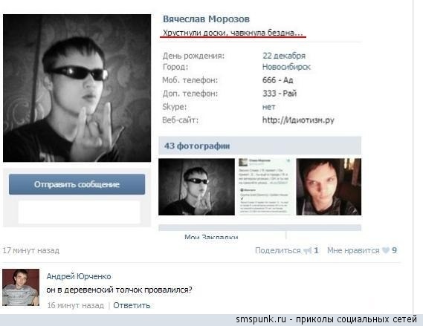423x326 pixels.
Task: Click the heart like icon
Action: 386,250
